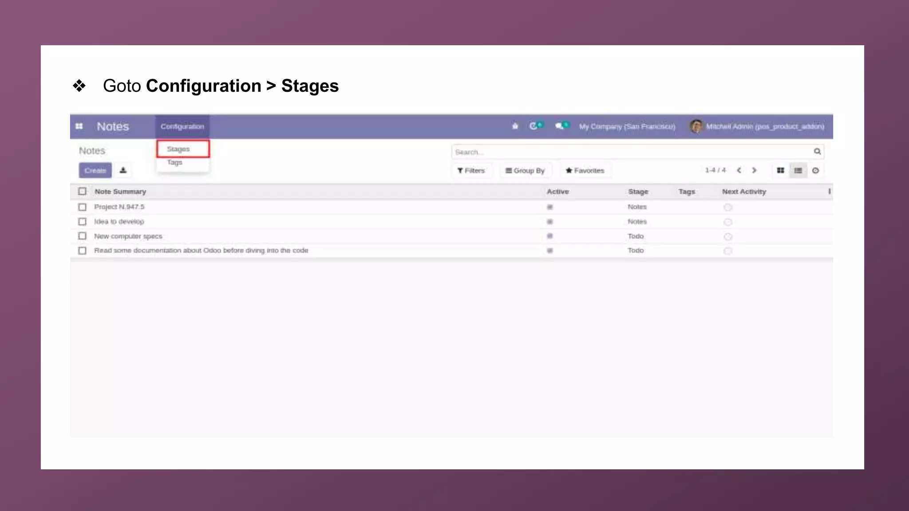Click the search magnifier icon
This screenshot has height=511, width=909.
pyautogui.click(x=817, y=152)
